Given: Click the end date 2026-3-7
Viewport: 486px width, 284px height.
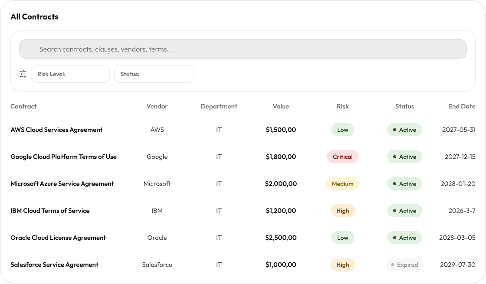Looking at the screenshot, I should coord(462,211).
